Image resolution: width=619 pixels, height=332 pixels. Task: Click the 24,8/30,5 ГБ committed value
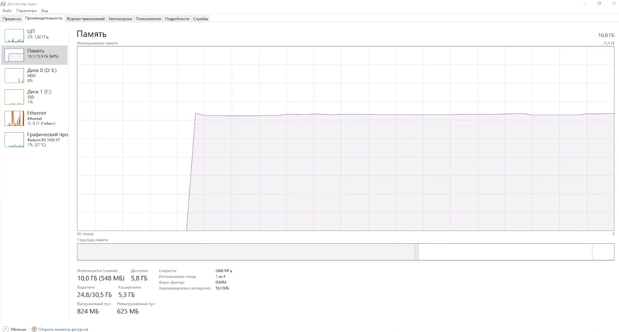coord(94,295)
